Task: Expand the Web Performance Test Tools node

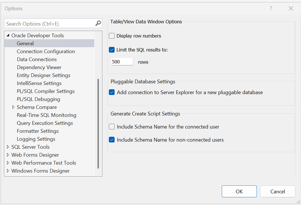Action: pyautogui.click(x=8, y=163)
